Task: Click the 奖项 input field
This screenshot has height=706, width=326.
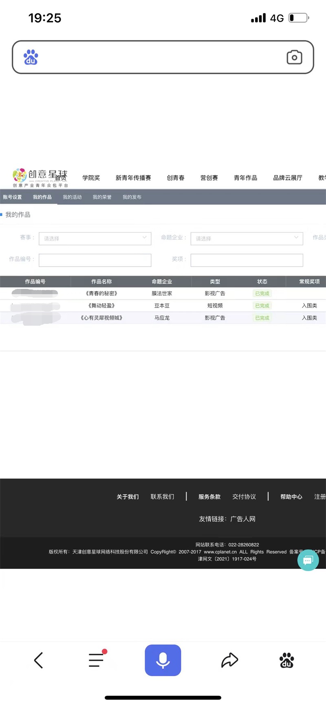Action: [x=247, y=260]
